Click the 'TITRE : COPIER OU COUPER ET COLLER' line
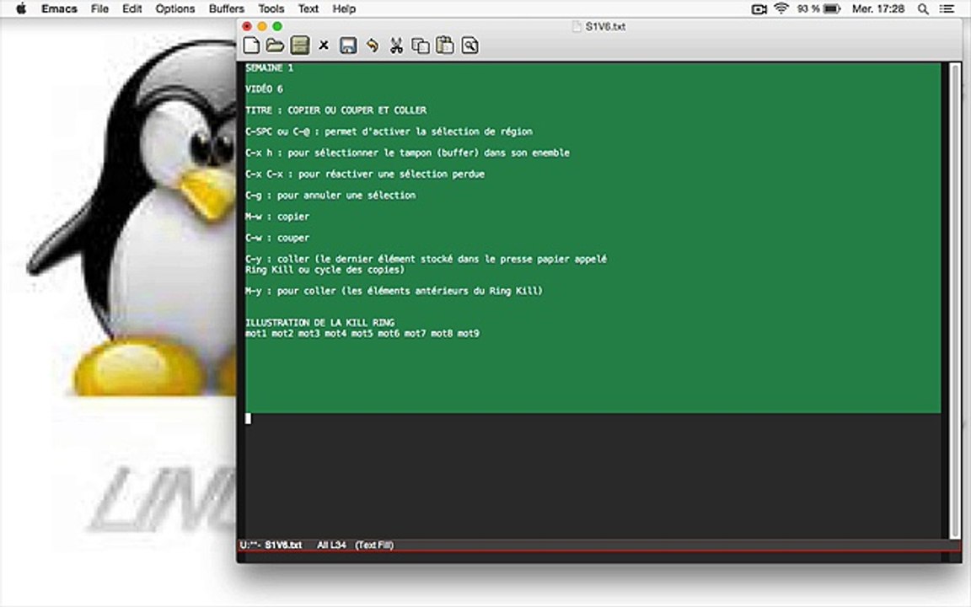 [x=335, y=110]
